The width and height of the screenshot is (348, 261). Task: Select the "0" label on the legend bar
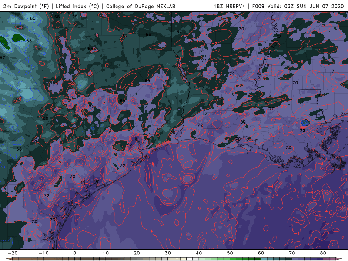click(74, 253)
